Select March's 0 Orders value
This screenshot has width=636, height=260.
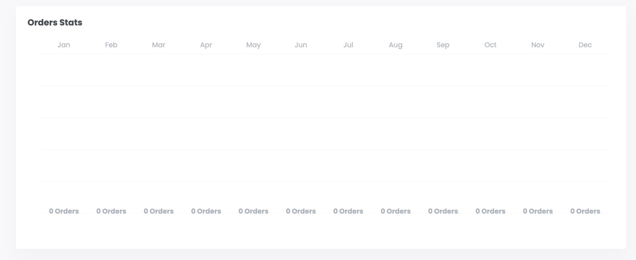click(x=159, y=211)
